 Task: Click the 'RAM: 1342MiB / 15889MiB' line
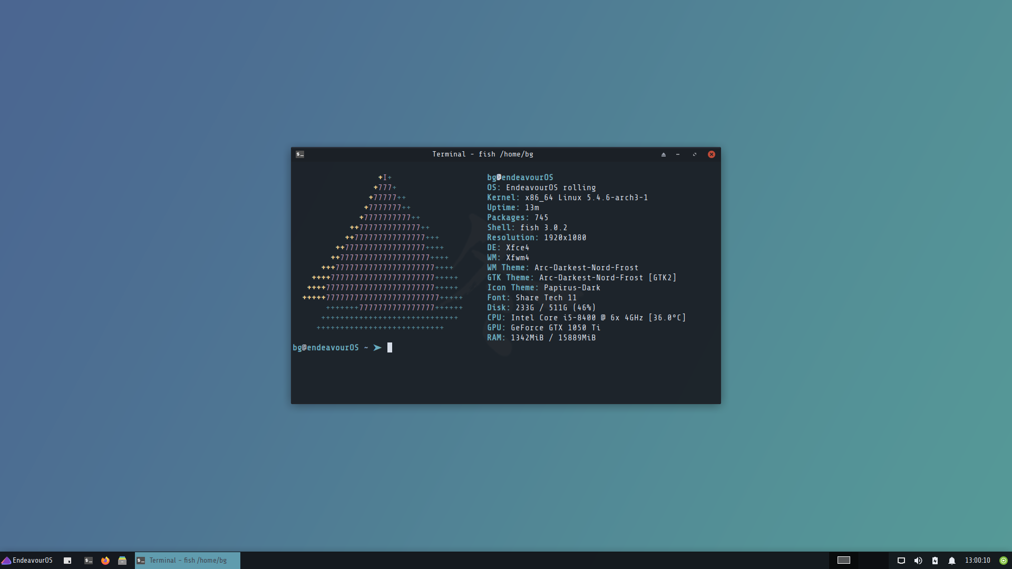(541, 338)
